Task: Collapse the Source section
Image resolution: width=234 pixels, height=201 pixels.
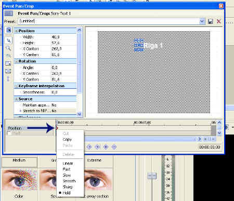Action: coord(17,99)
